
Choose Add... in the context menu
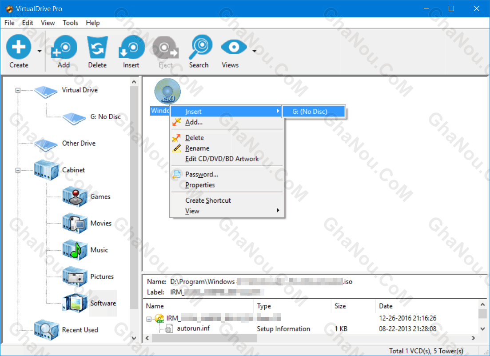click(x=227, y=122)
